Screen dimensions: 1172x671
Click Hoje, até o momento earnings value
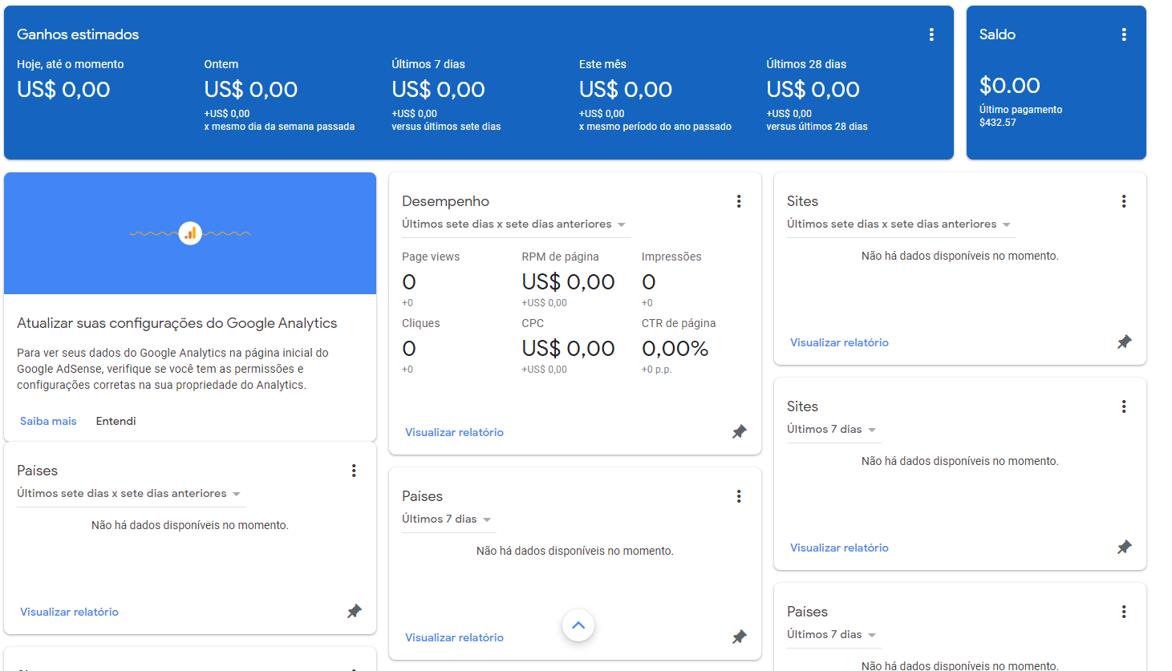pyautogui.click(x=63, y=90)
